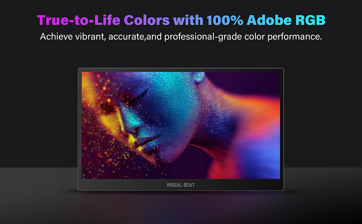Click the word "Adobe" in headline
The image size is (362, 224).
point(269,20)
